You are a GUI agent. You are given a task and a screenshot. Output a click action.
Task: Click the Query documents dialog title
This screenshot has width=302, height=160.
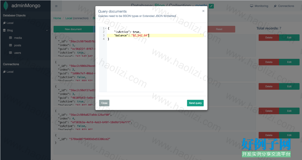coord(112,11)
